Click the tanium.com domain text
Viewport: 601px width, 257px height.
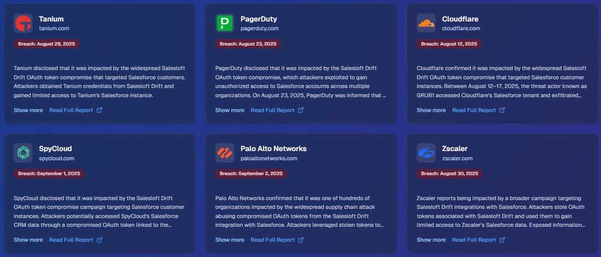point(54,28)
